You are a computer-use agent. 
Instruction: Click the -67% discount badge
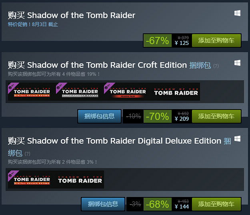[x=157, y=41]
